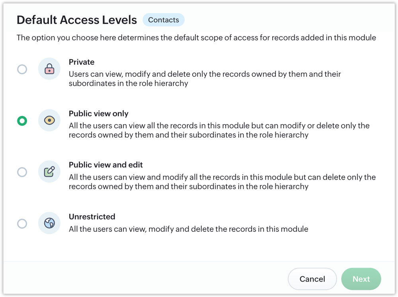This screenshot has height=297, width=398.
Task: Click the pencil edit icon for Public view and edit
Action: (x=49, y=172)
